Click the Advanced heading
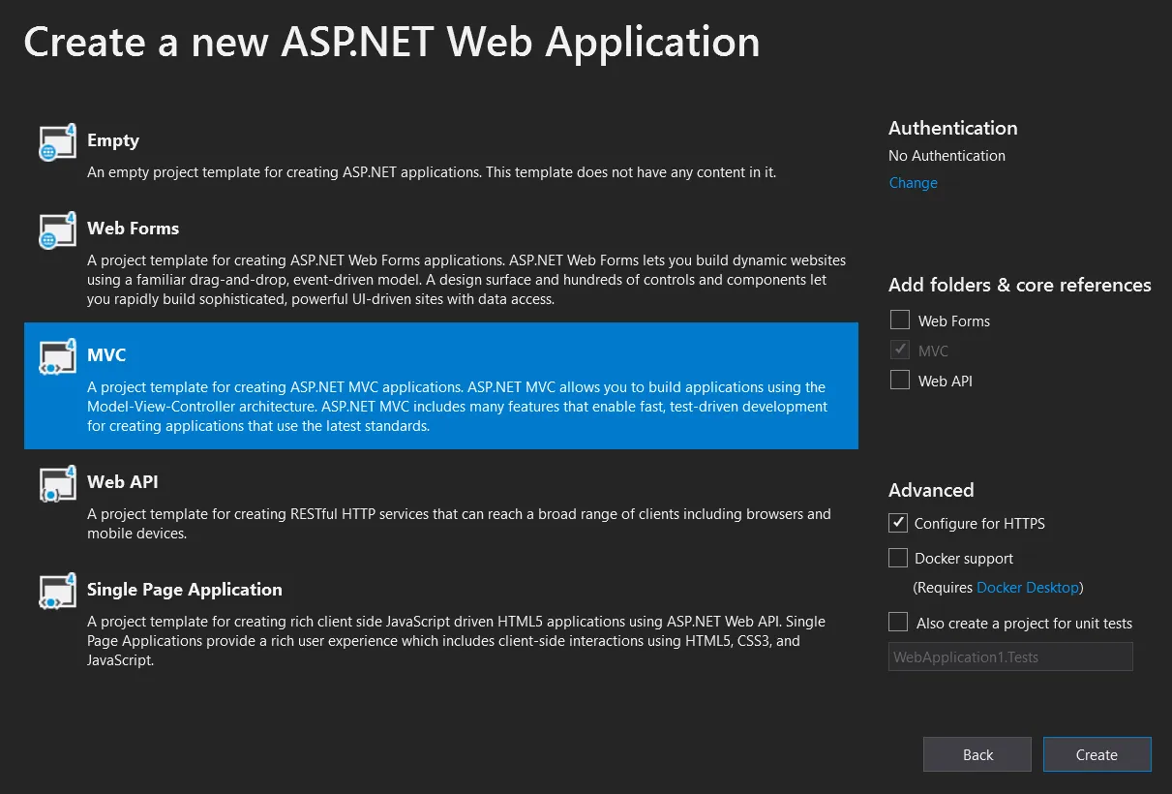Screen dimensions: 1172x794 [x=931, y=490]
